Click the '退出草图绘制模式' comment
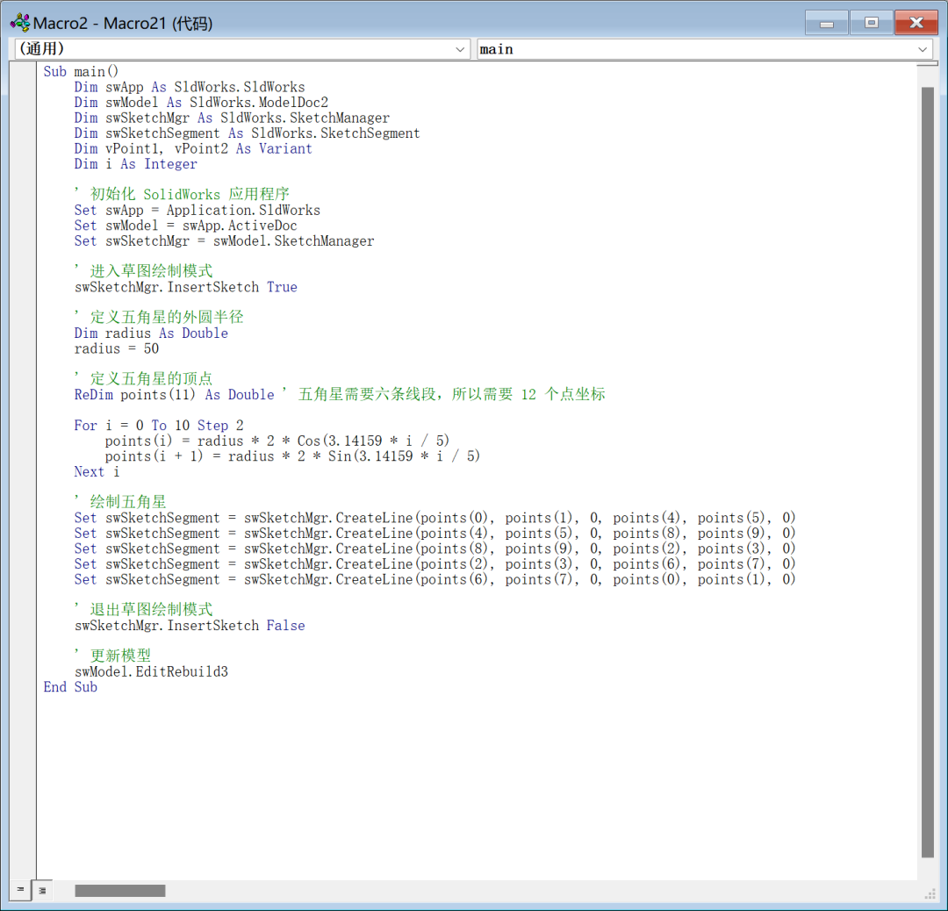The height and width of the screenshot is (911, 948). [143, 610]
